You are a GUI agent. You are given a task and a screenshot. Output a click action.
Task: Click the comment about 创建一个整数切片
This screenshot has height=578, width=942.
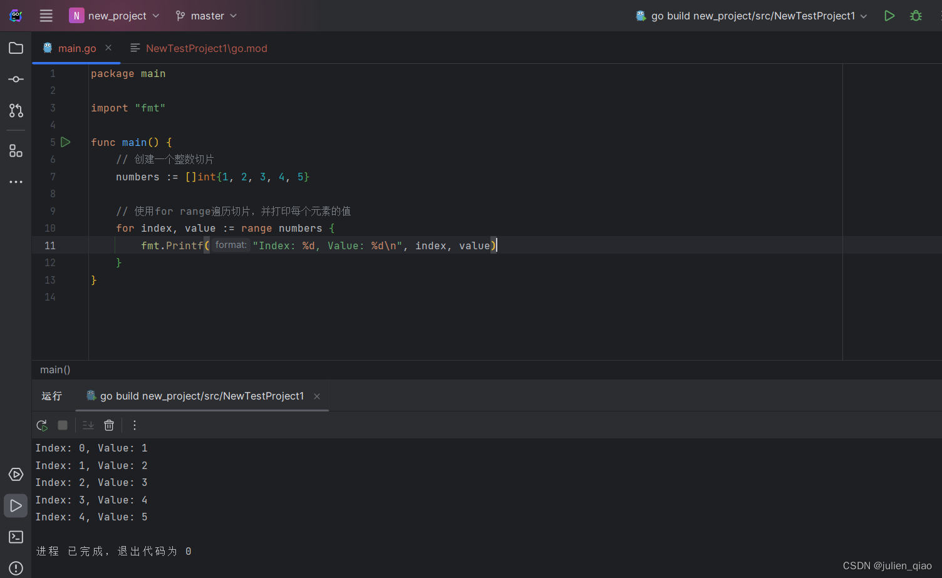(165, 159)
